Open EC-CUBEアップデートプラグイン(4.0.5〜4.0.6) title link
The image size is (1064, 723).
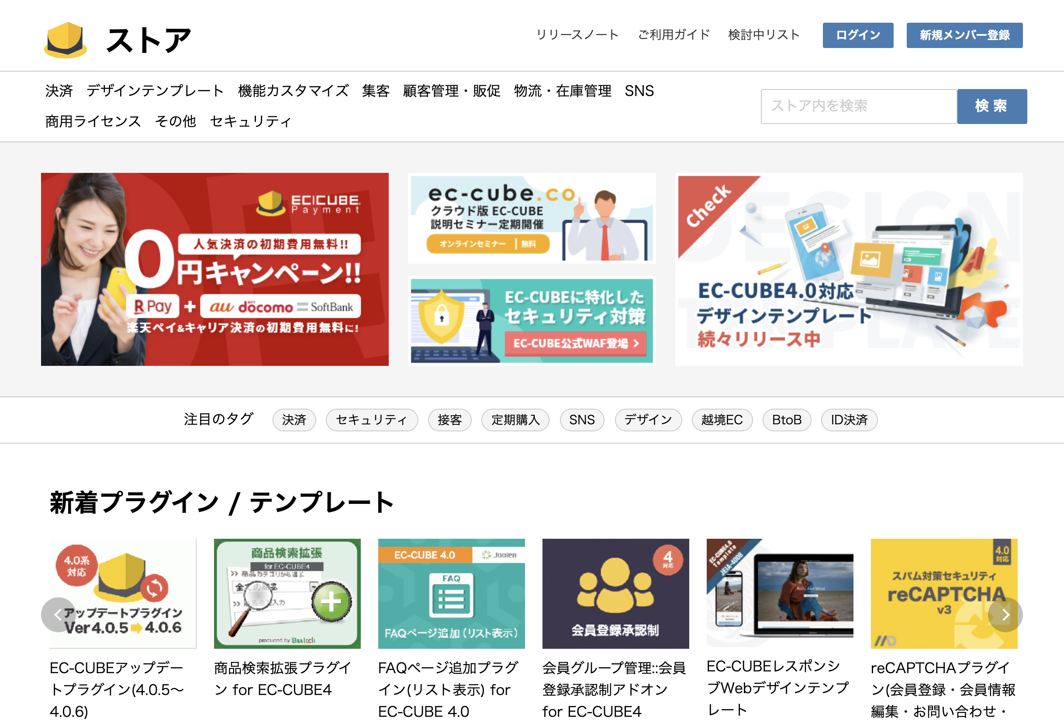117,689
